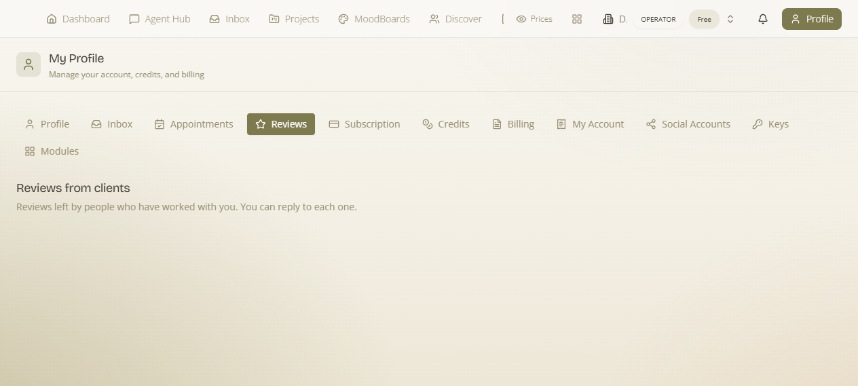The width and height of the screenshot is (858, 386).
Task: Open the apps grid icon in navbar
Action: (577, 19)
